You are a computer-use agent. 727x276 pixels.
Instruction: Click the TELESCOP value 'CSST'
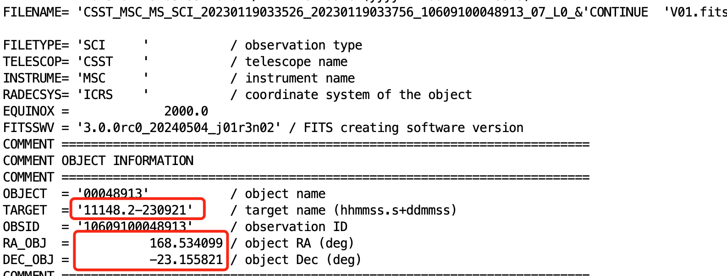coord(98,61)
